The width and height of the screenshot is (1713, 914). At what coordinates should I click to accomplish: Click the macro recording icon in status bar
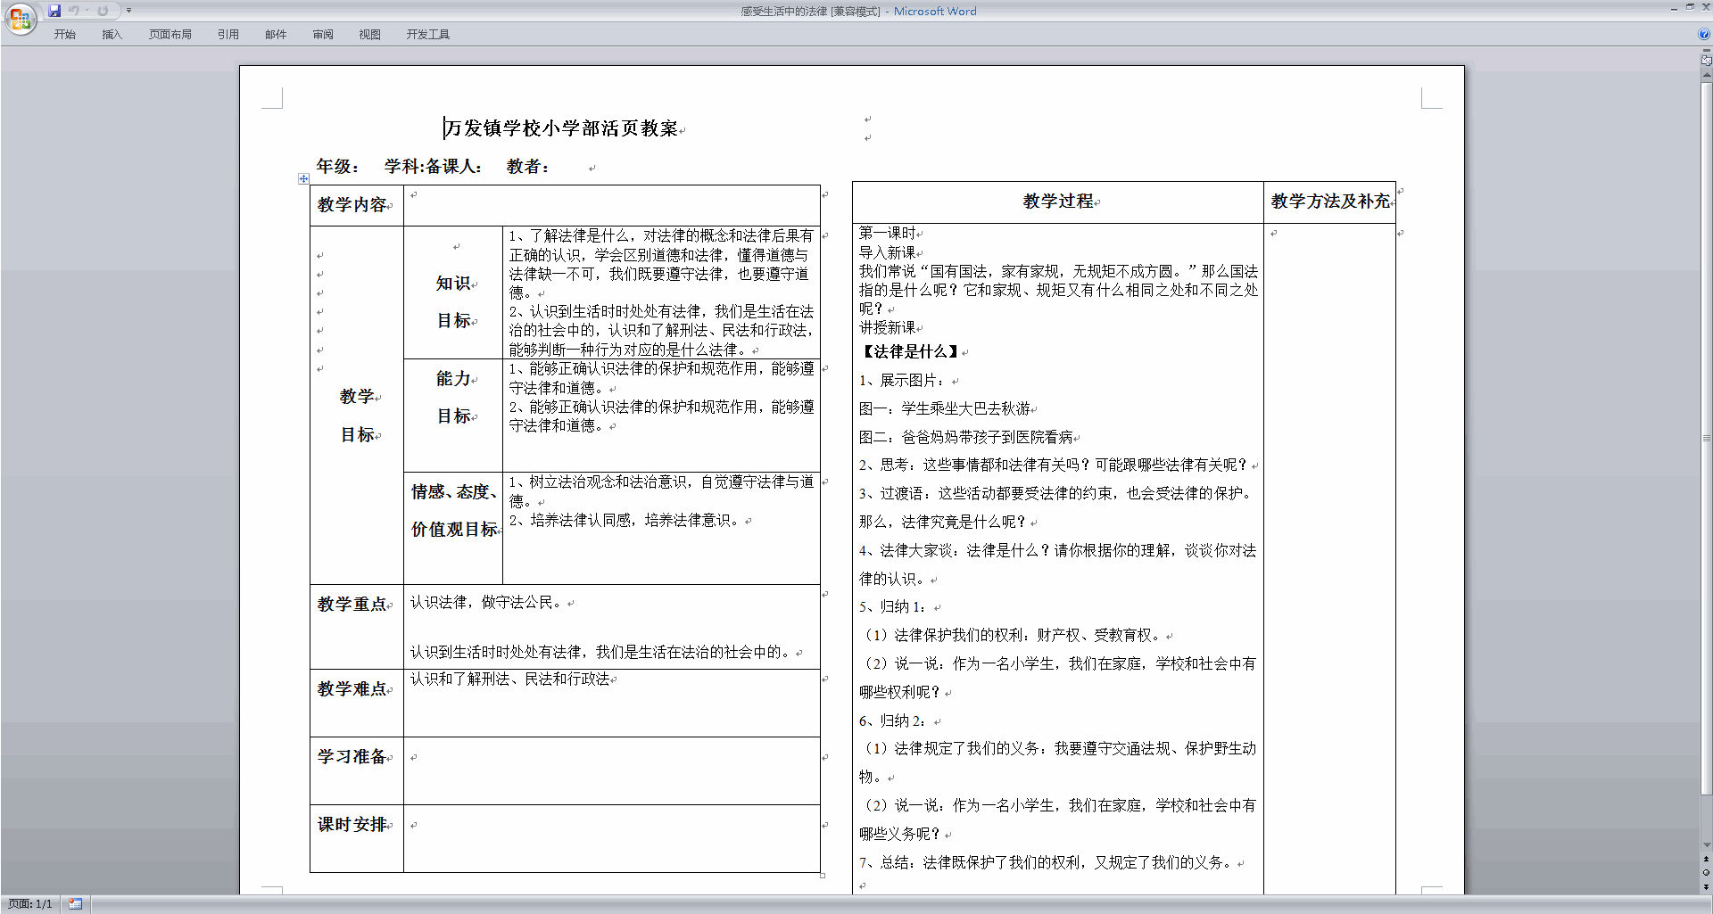[x=76, y=904]
